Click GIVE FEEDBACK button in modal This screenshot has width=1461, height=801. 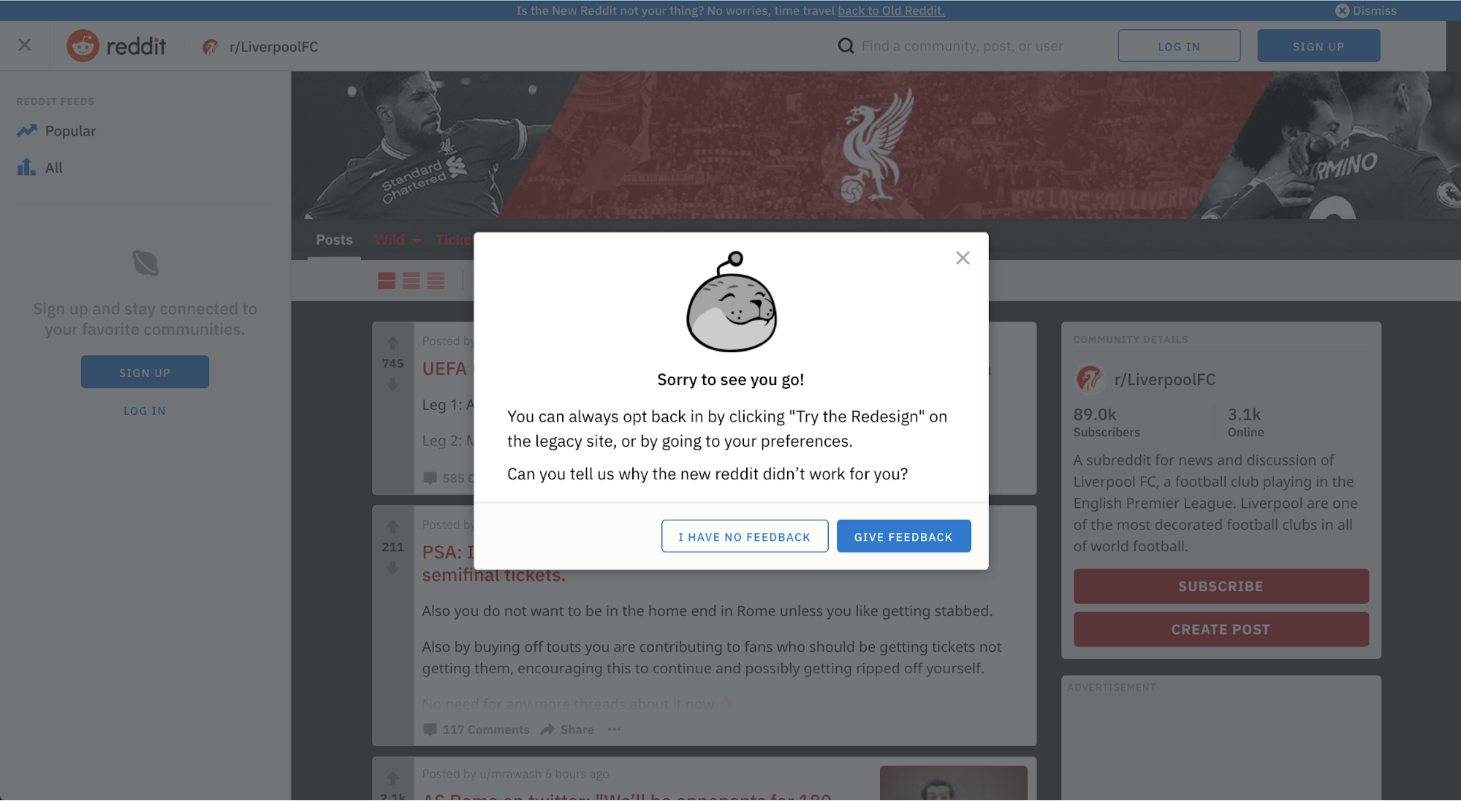tap(903, 536)
